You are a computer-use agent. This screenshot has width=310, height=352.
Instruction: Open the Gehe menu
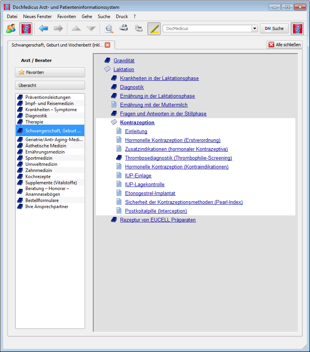pyautogui.click(x=87, y=17)
